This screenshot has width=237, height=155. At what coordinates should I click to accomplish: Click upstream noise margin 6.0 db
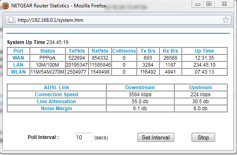pyautogui.click(x=200, y=109)
